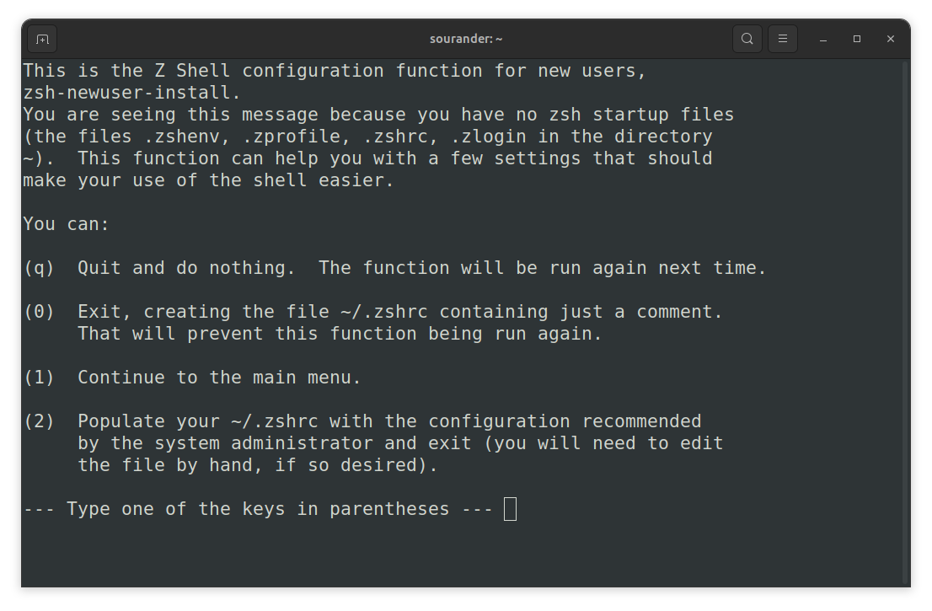The height and width of the screenshot is (611, 932).
Task: Click an empty area of the terminal
Action: pos(463,556)
